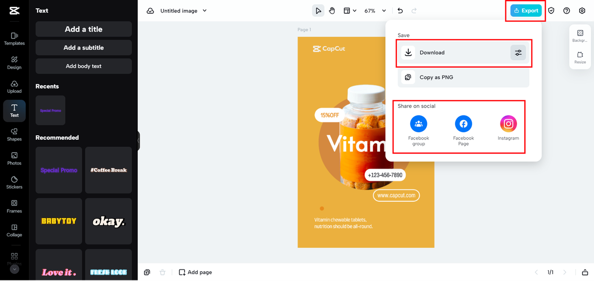Click the delete page trash icon

pos(162,272)
